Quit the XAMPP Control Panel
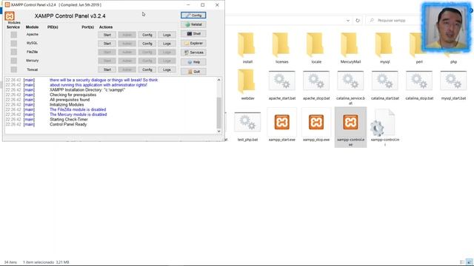 (x=193, y=72)
